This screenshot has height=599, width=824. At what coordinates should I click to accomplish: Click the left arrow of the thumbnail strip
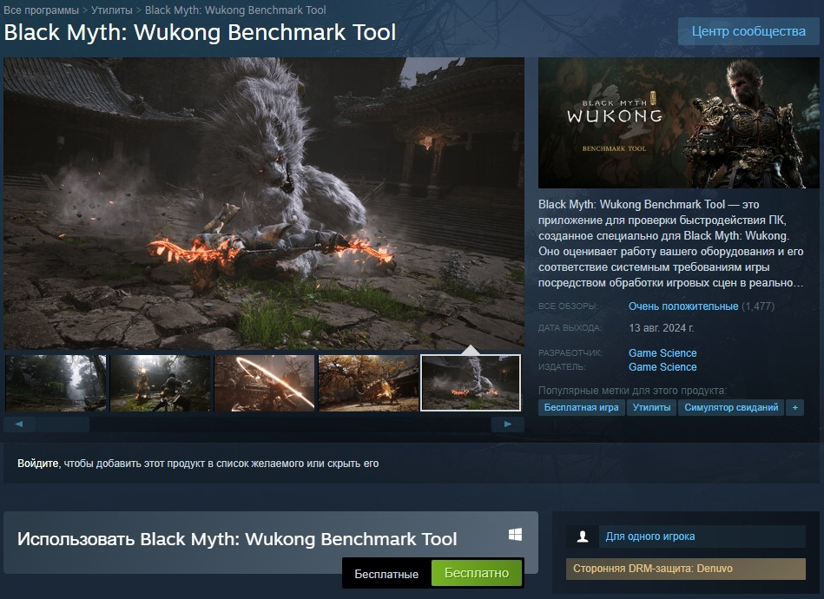[x=19, y=424]
